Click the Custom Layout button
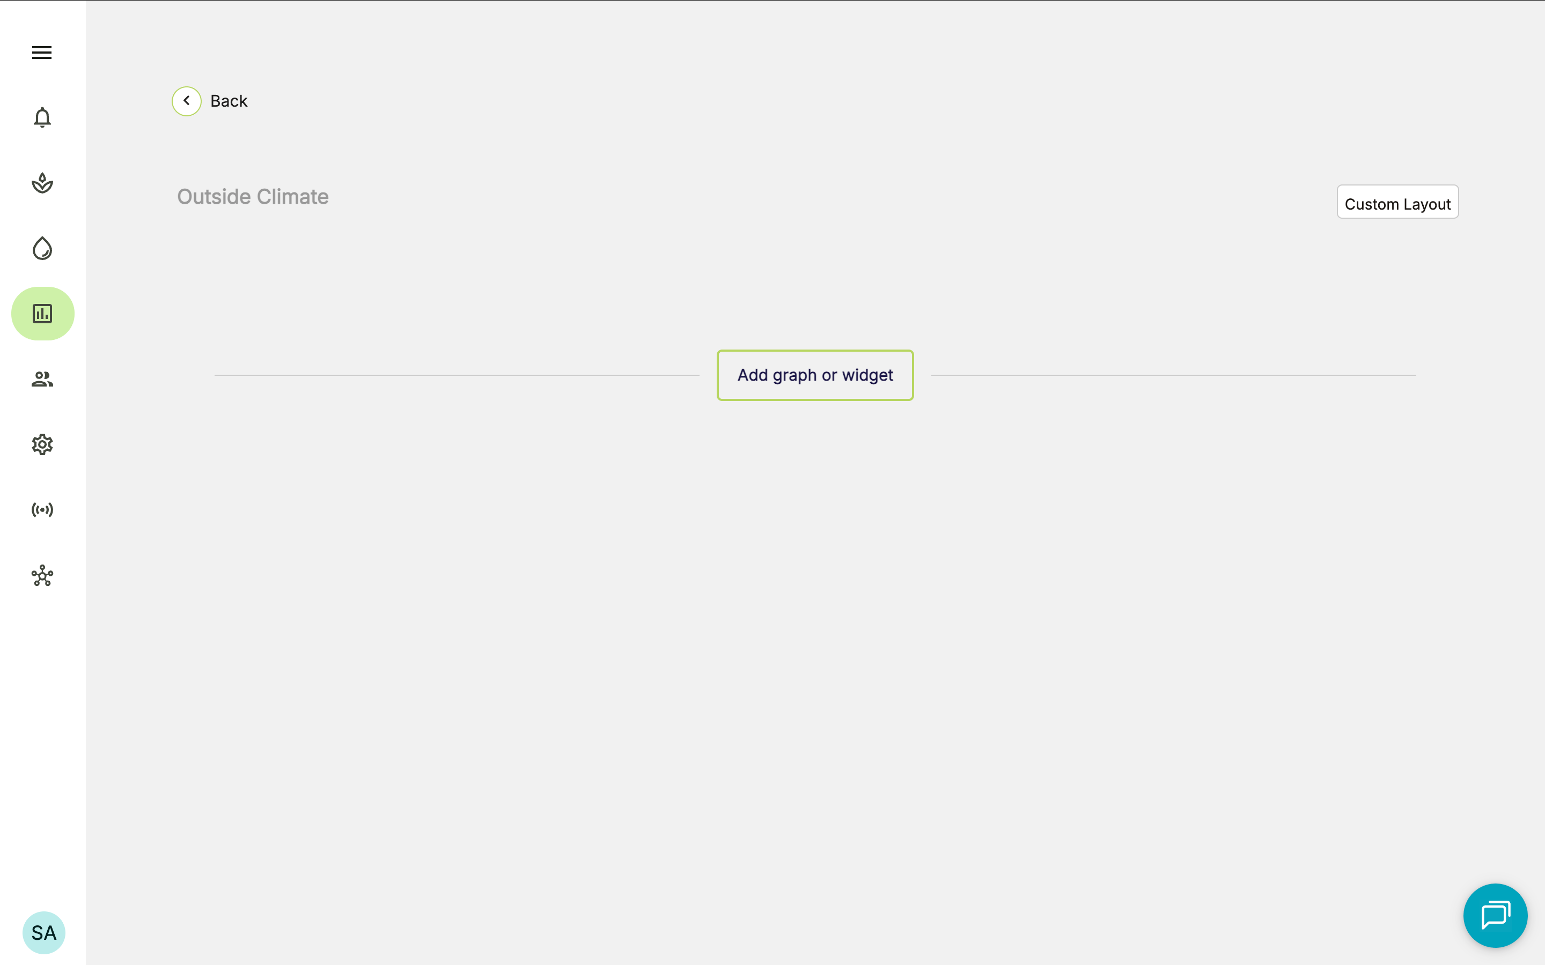Image resolution: width=1545 pixels, height=965 pixels. [1397, 202]
